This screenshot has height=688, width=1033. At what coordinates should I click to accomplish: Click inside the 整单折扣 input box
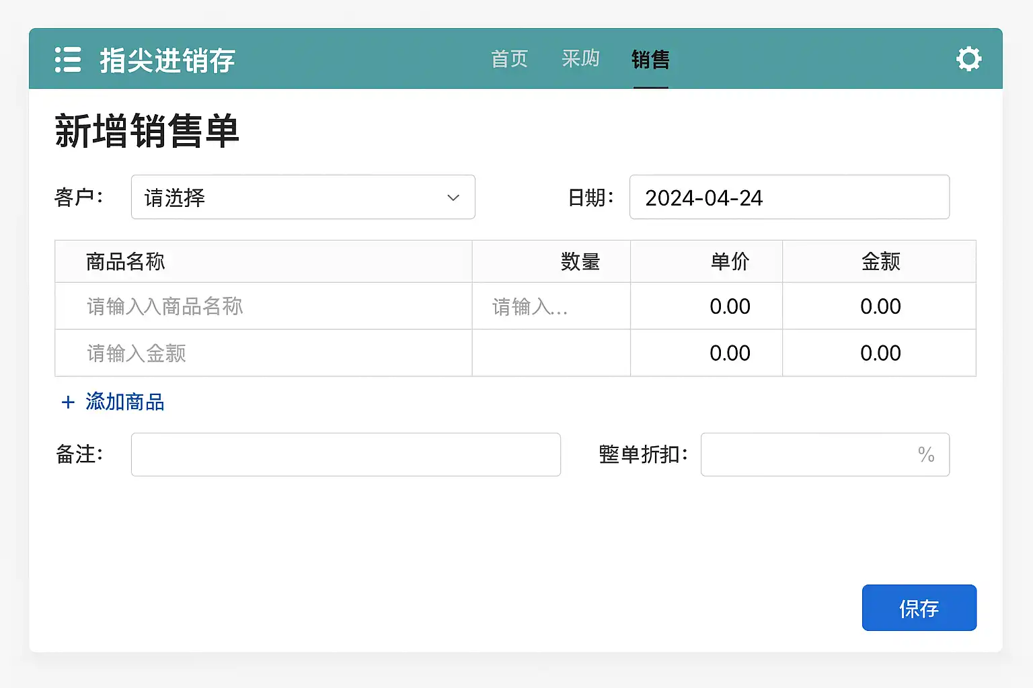807,455
